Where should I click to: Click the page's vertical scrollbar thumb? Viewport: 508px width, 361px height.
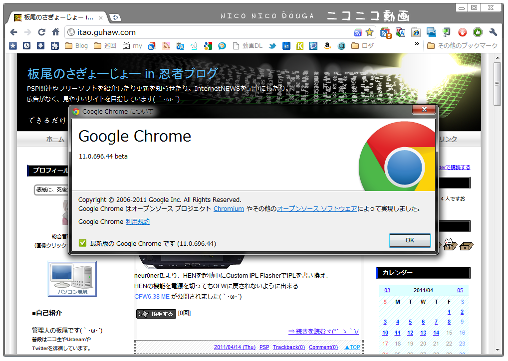498,84
